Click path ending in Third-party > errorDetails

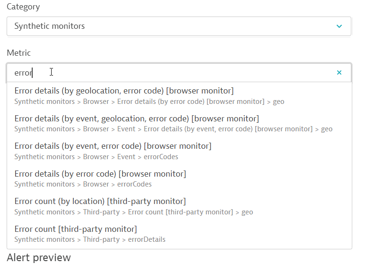[x=90, y=239]
